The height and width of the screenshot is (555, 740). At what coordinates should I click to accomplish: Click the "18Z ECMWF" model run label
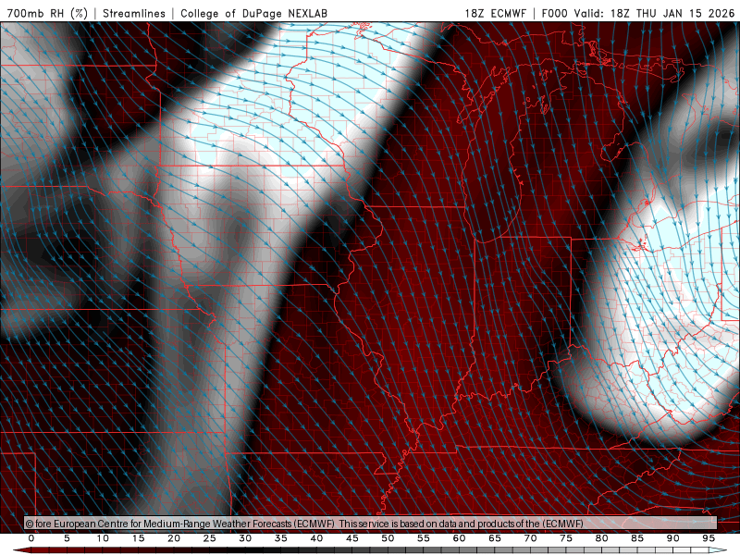495,13
